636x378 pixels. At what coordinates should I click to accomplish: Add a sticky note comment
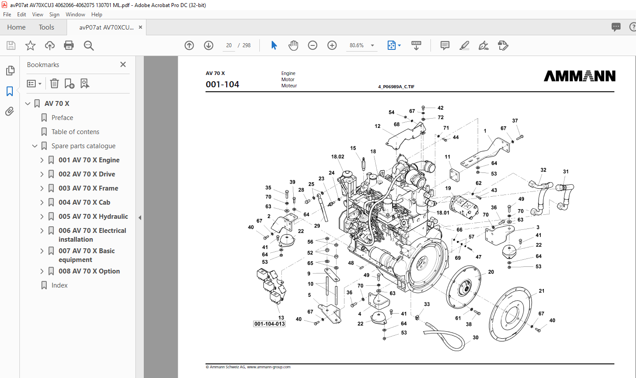(445, 45)
